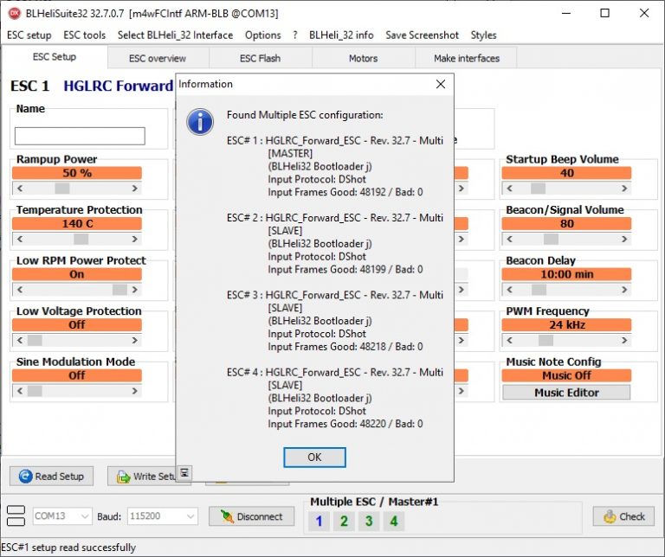Image resolution: width=665 pixels, height=557 pixels.
Task: Click the 24 kHz PWM Frequency value
Action: [x=566, y=325]
